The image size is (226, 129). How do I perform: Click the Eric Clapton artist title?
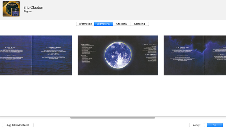pos(33,8)
